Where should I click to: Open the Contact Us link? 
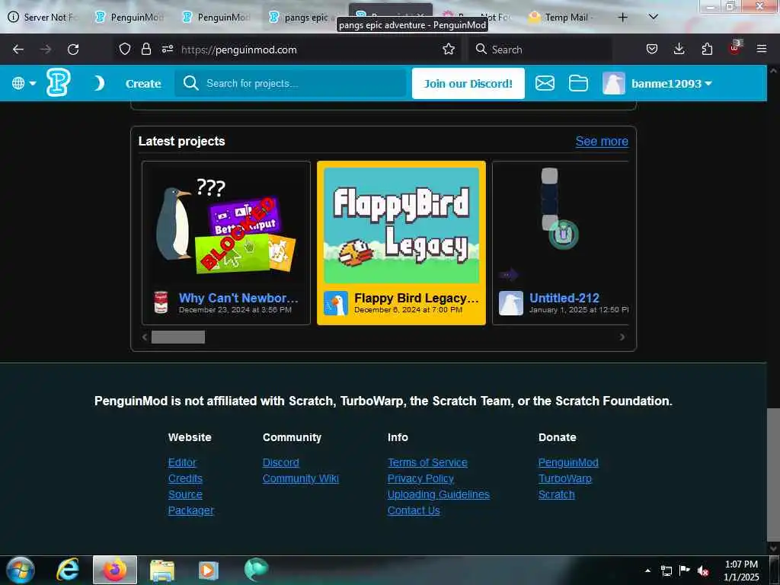(x=414, y=510)
